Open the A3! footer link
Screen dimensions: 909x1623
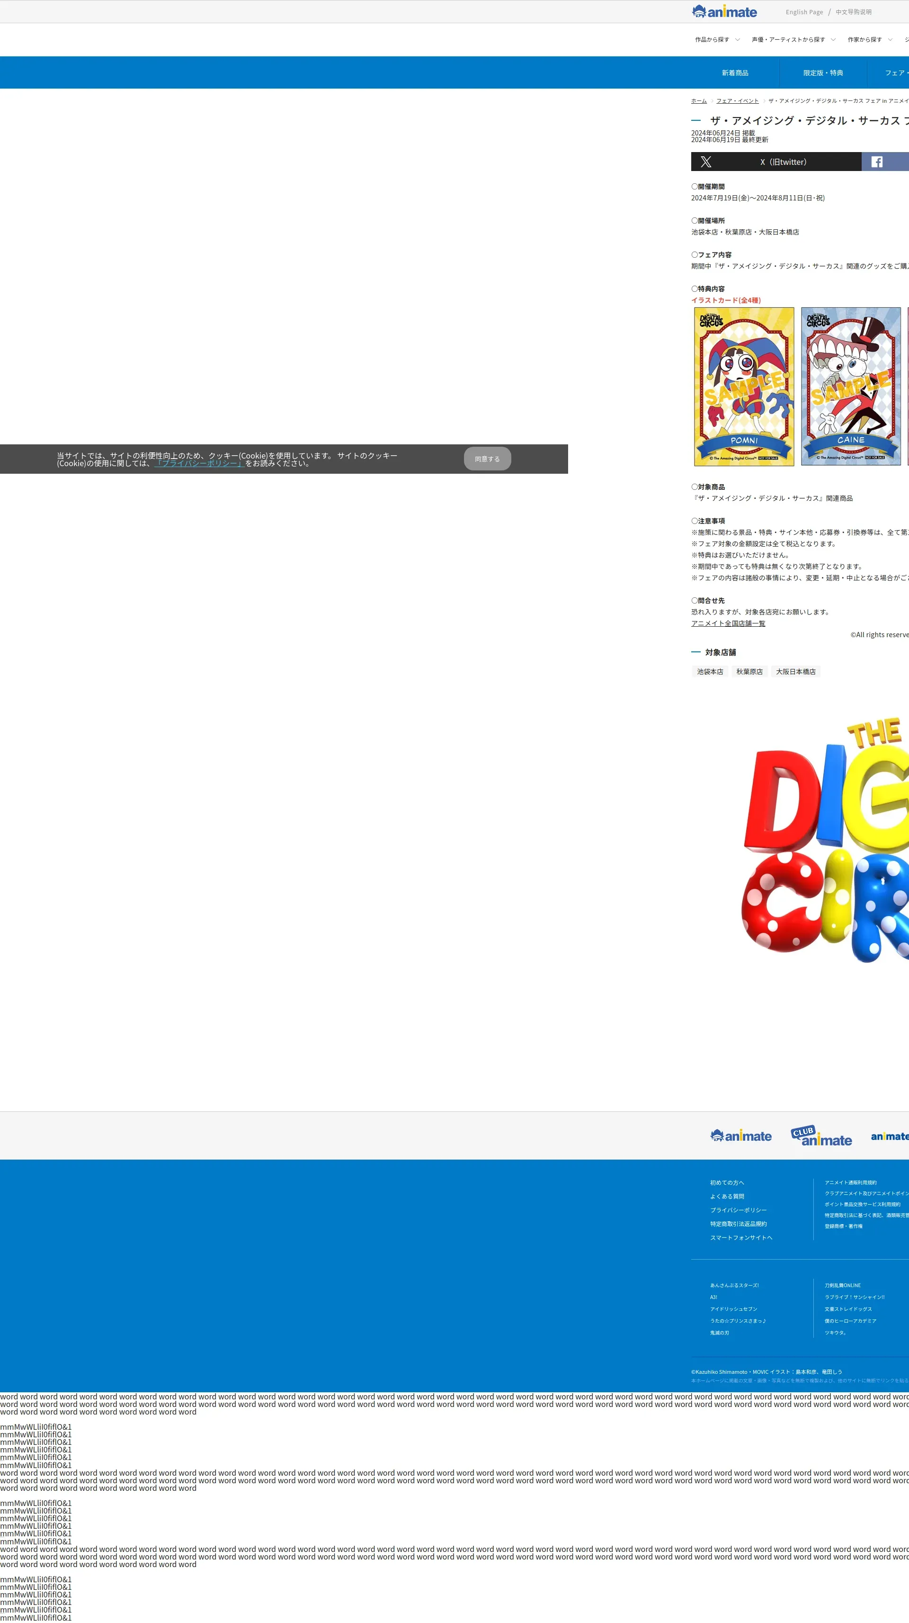click(x=714, y=1297)
